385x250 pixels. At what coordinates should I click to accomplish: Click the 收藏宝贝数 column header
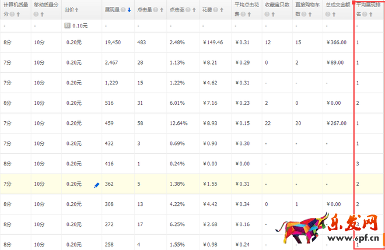tap(278, 6)
